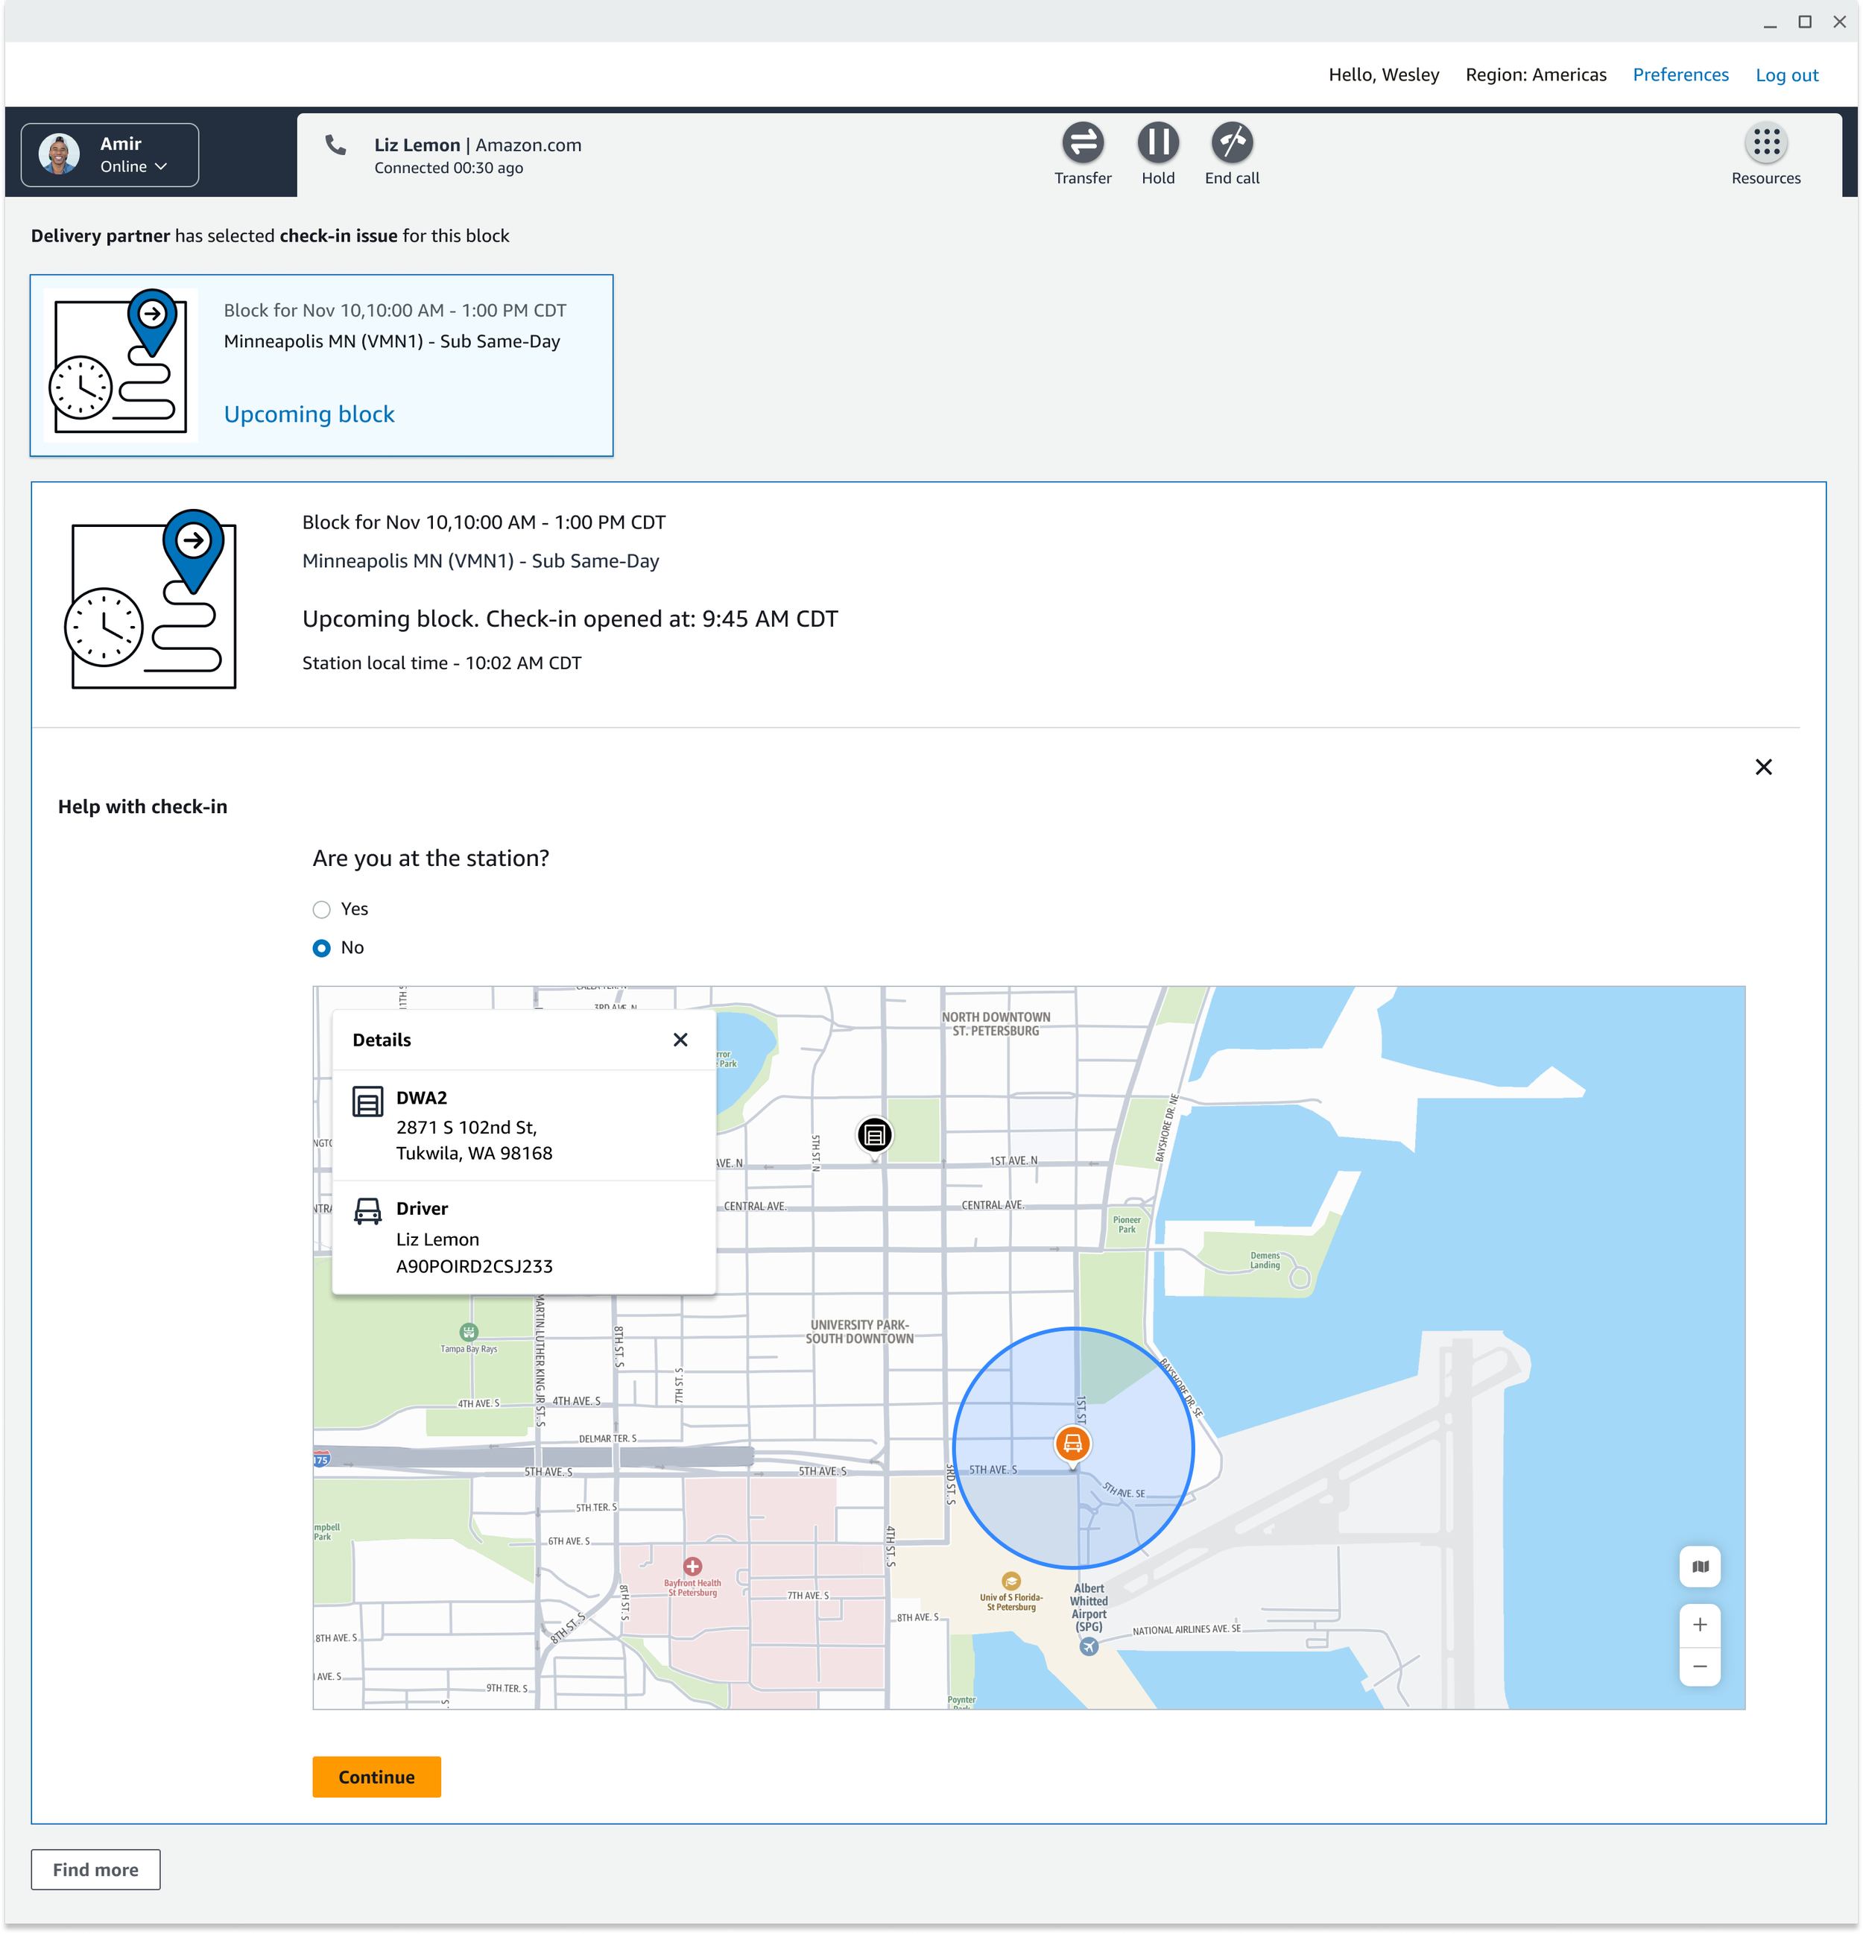
Task: Put the call on Hold
Action: 1157,143
